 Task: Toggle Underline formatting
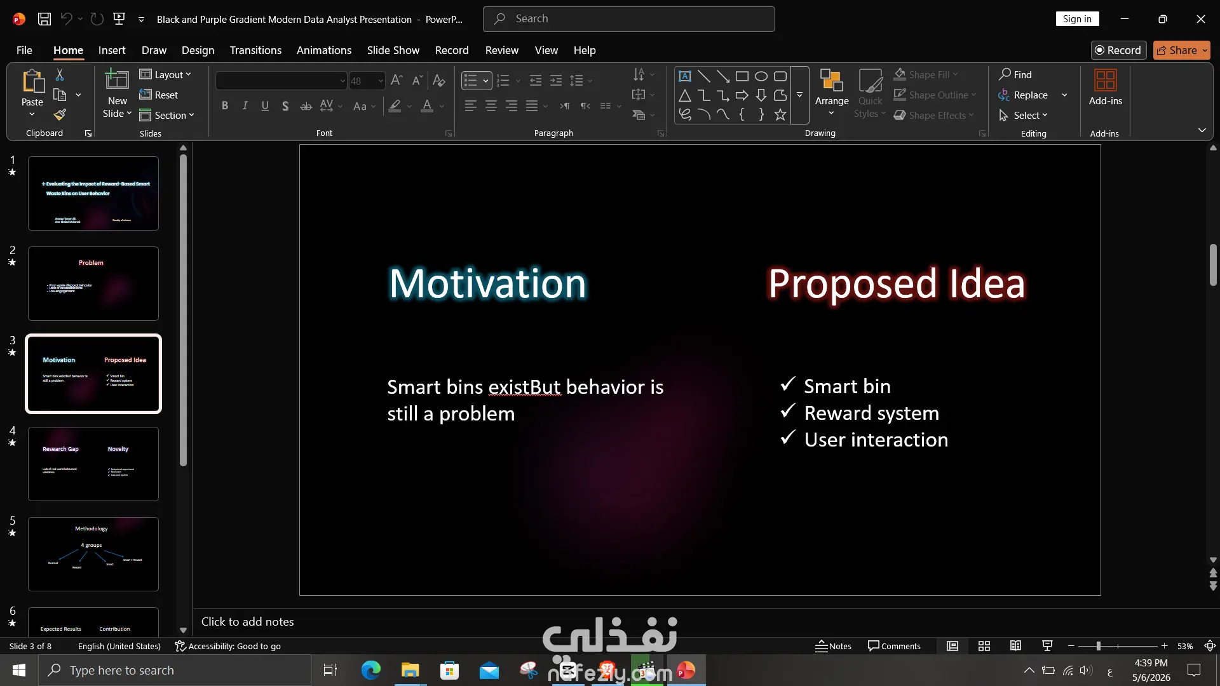click(x=266, y=106)
